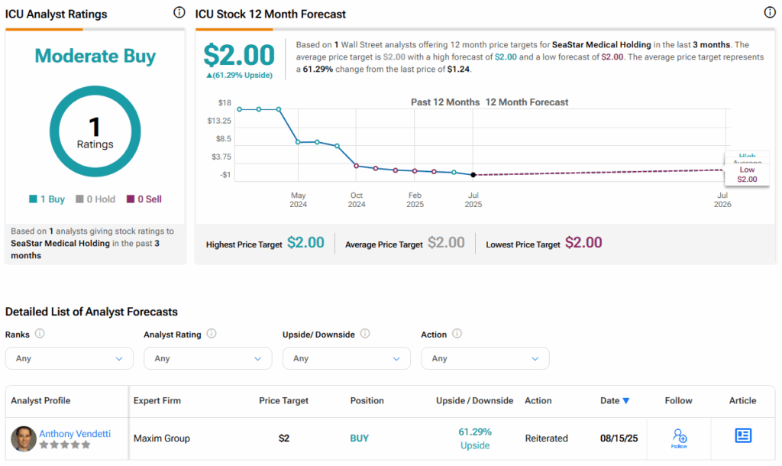Open info icon beside ICU Analyst Ratings
The width and height of the screenshot is (782, 466).
coord(179,12)
